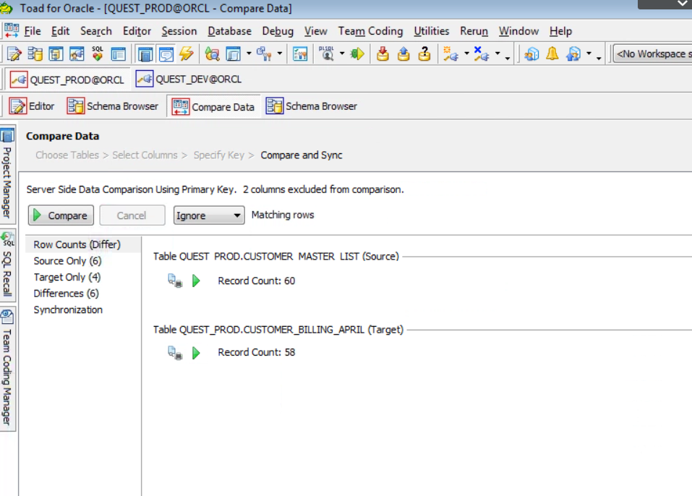Click the script icon beside Record Count: 58
The width and height of the screenshot is (692, 496).
click(175, 353)
